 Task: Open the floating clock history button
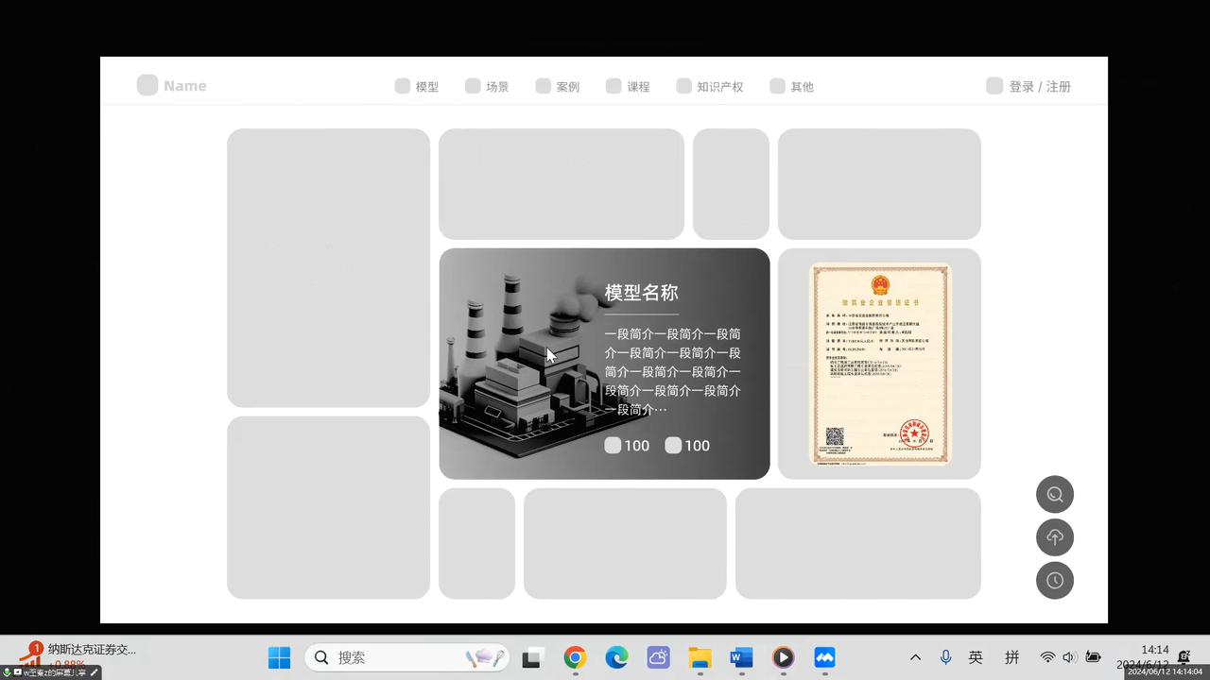tap(1055, 580)
